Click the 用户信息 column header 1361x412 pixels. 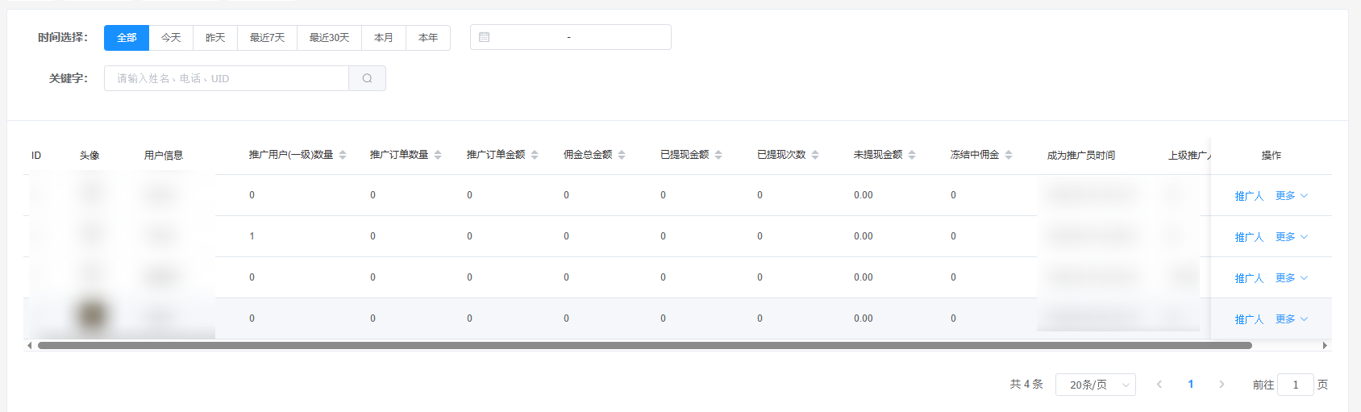coord(164,155)
